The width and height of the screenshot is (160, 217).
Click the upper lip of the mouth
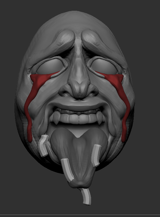coord(79,106)
